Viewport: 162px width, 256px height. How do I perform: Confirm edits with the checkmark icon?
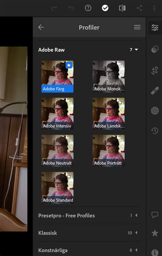click(x=105, y=8)
